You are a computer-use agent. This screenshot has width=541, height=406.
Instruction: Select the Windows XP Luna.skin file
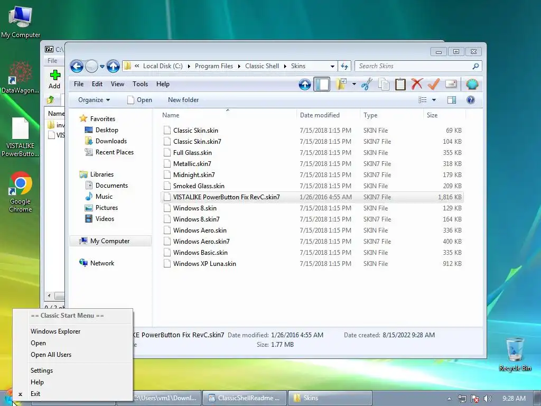[312, 263]
